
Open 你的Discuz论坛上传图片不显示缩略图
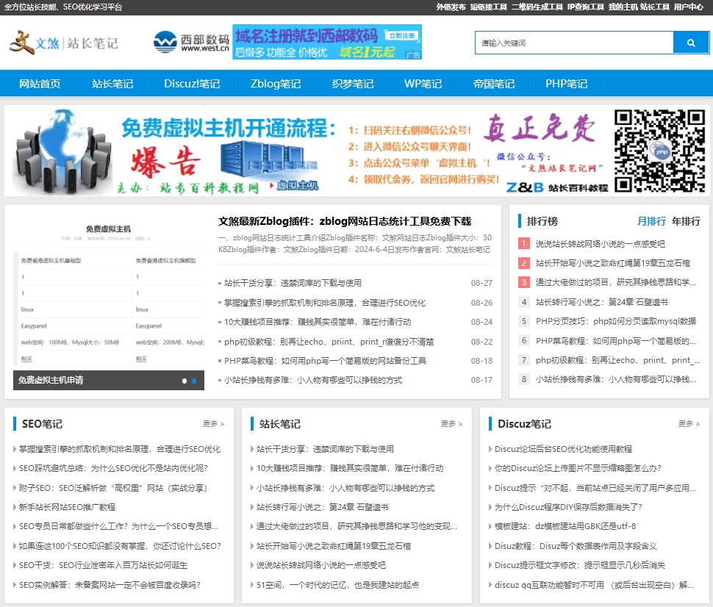(578, 468)
